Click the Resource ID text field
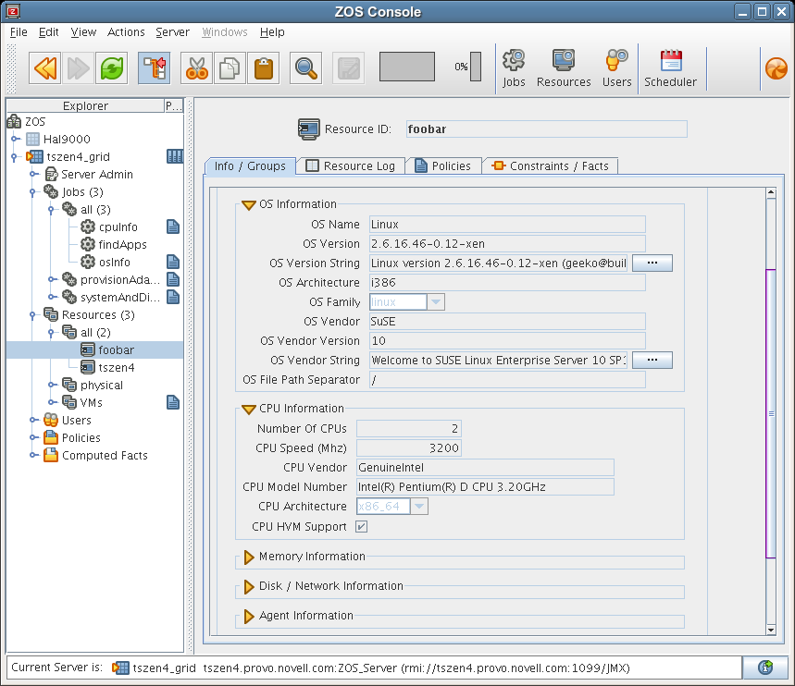This screenshot has height=686, width=795. (544, 129)
